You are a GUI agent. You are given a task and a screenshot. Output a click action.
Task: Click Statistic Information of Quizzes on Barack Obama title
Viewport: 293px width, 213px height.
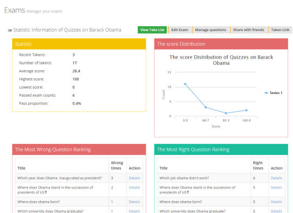coord(67,30)
